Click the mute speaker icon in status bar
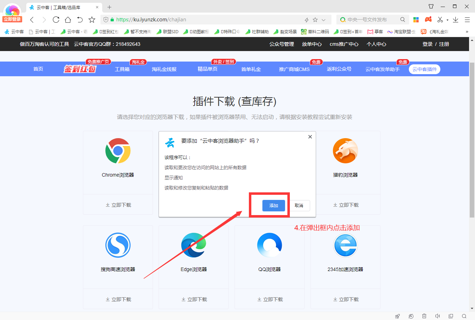Image resolution: width=475 pixels, height=320 pixels. 438,316
